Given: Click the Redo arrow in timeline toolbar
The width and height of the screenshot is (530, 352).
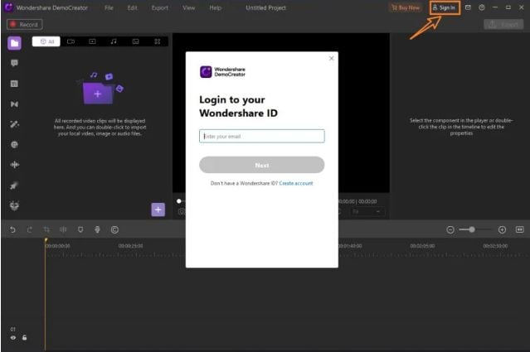Looking at the screenshot, I should (x=30, y=229).
